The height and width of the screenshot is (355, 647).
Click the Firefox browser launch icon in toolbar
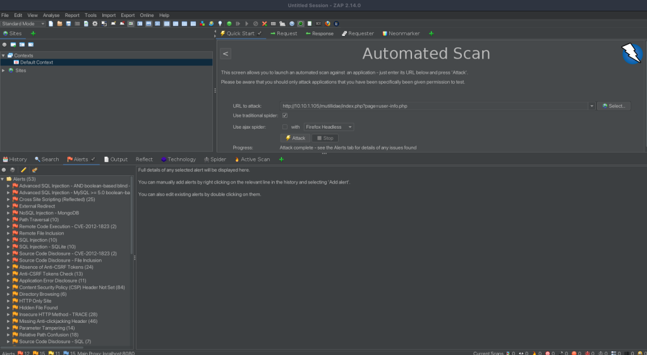(x=327, y=24)
